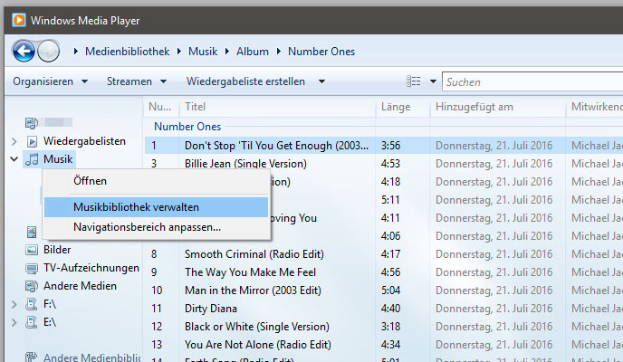Screen dimensions: 623x362
Task: Select track Man in the Mirror (2003 Edit)
Action: point(253,291)
